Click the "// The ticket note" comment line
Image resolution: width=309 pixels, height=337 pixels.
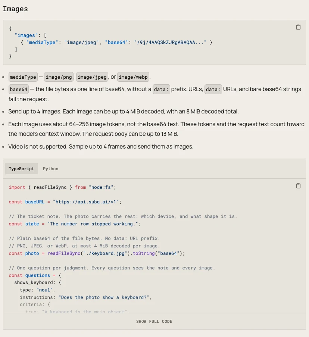tap(123, 216)
